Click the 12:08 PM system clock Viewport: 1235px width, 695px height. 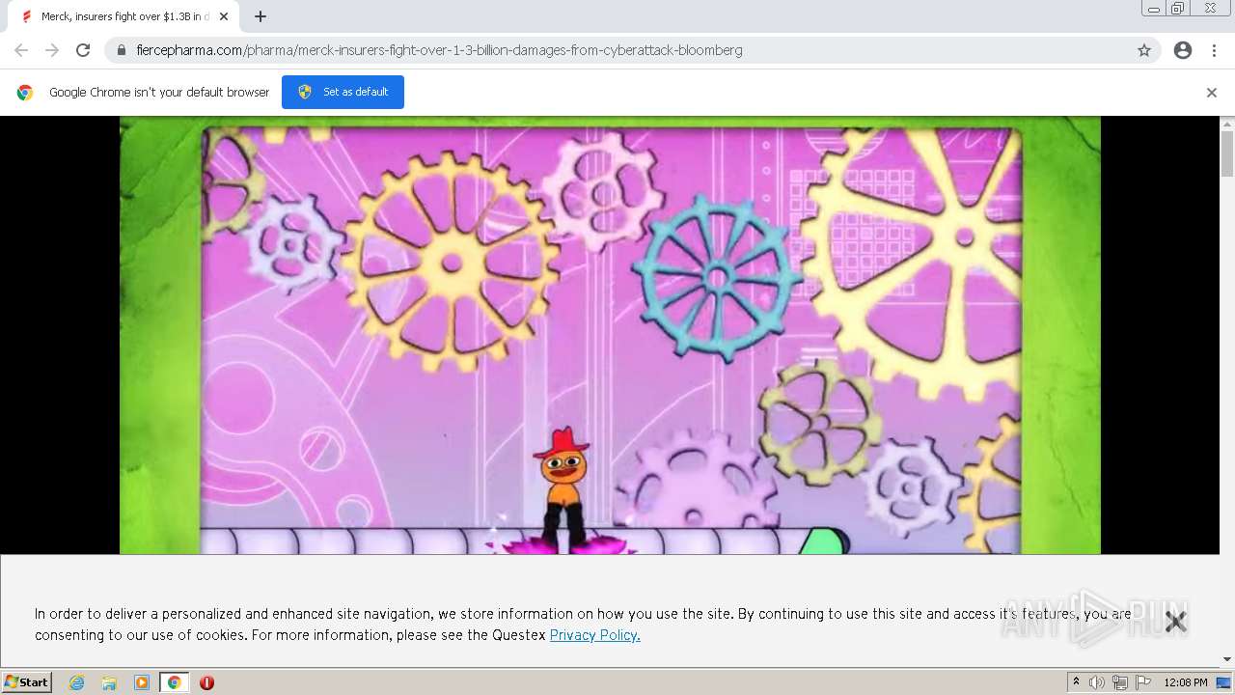click(x=1185, y=682)
